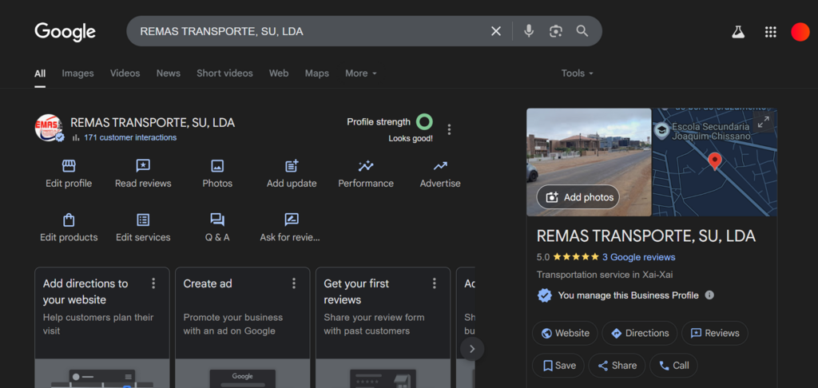Image resolution: width=818 pixels, height=388 pixels.
Task: Expand the More search filters dropdown
Action: 360,73
